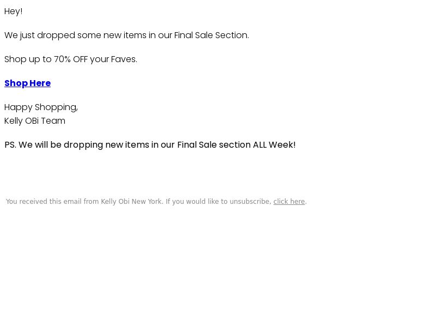Click 'Final Sale Section.' in the second line

[211, 35]
